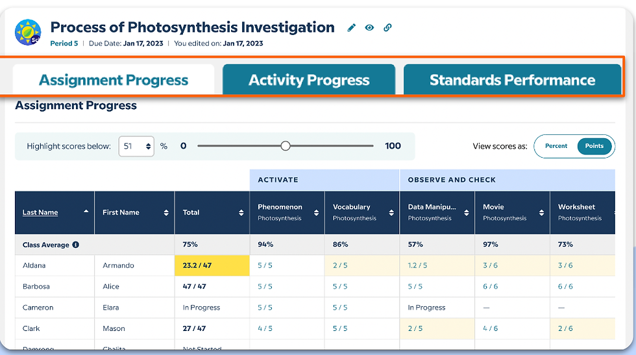636x355 pixels.
Task: Click Cameron's In Progress Data Manipulation cell
Action: tap(426, 308)
